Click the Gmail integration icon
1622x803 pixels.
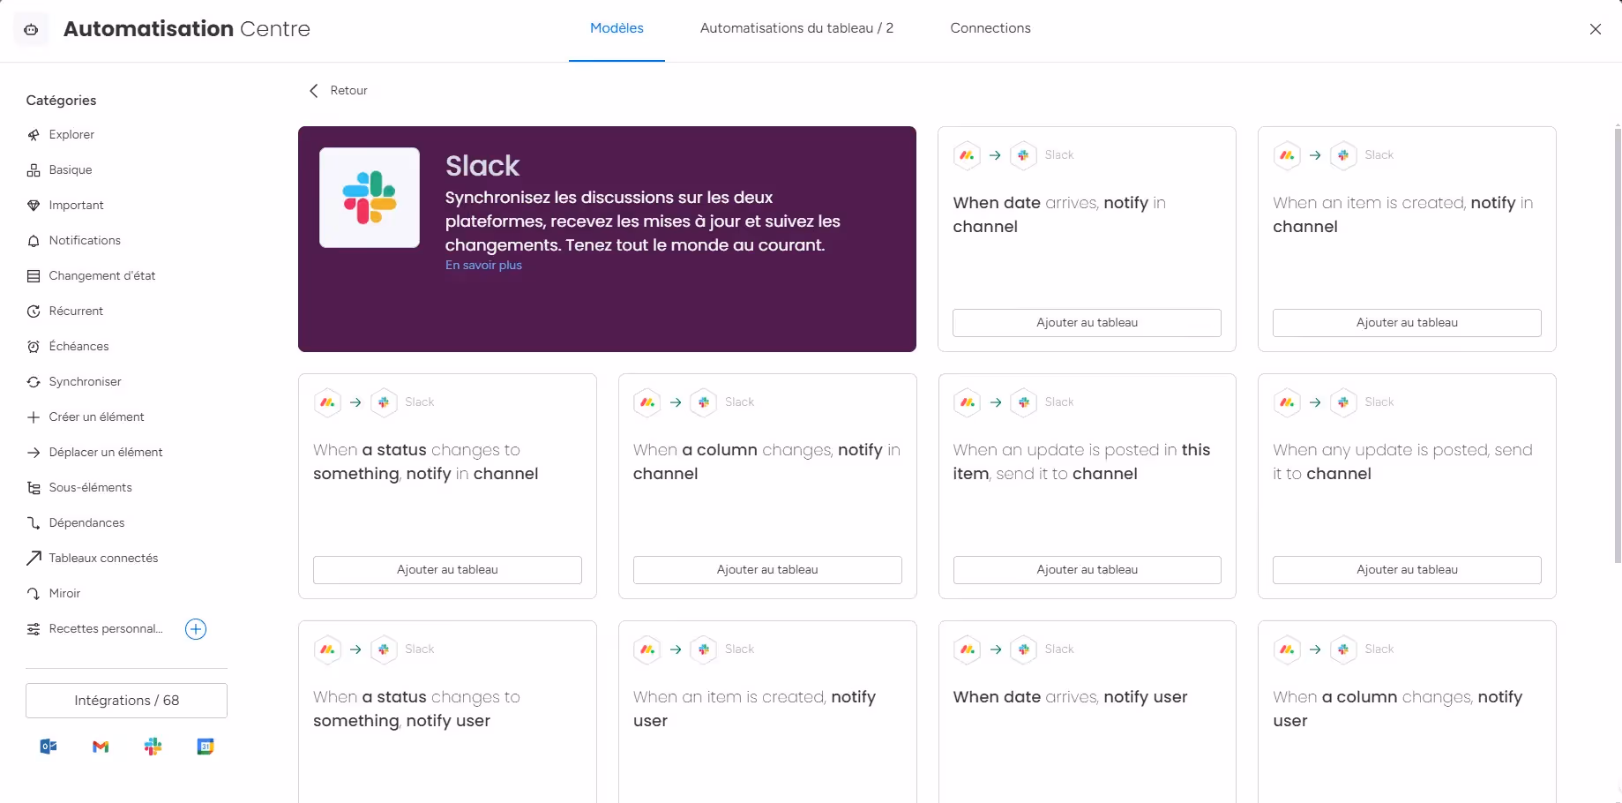click(101, 747)
